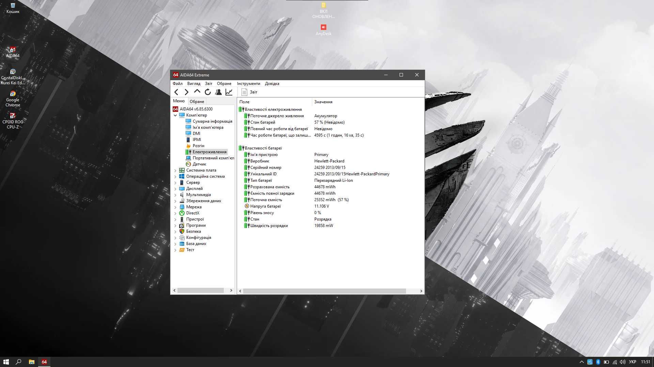Collapse the Комп'ютер tree node
This screenshot has width=654, height=367.
[175, 115]
